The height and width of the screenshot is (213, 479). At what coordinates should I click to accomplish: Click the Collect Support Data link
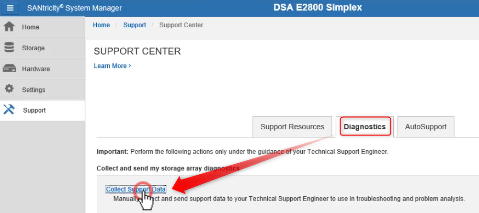coord(136,189)
